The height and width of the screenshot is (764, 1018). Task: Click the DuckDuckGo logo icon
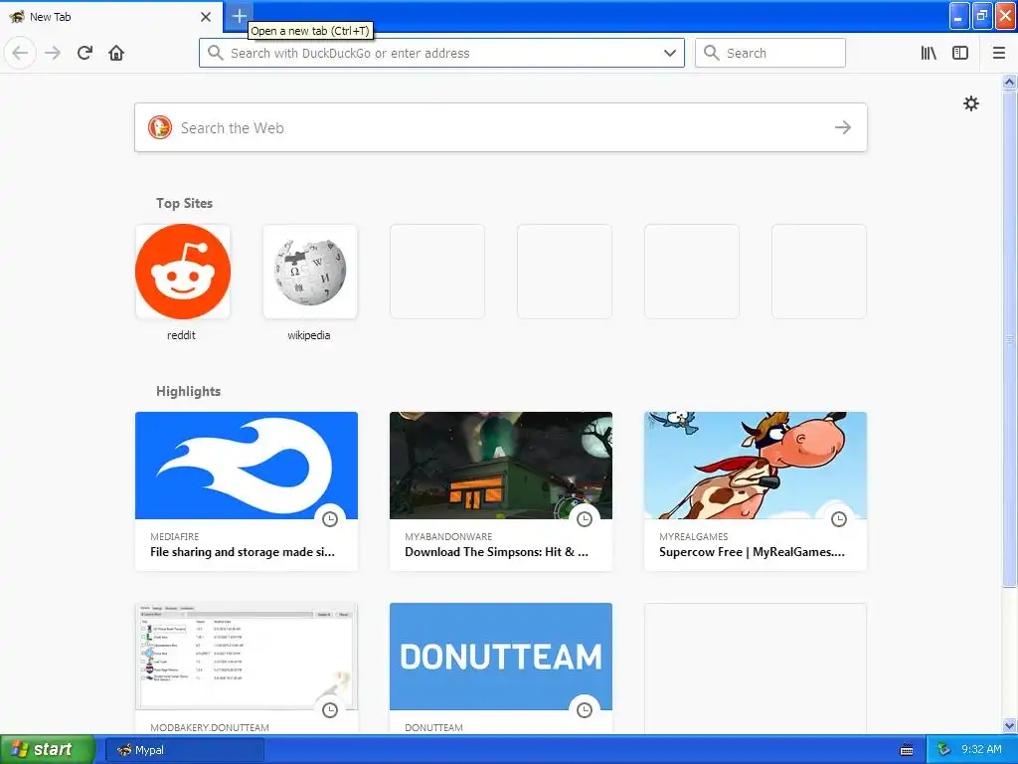coord(160,127)
